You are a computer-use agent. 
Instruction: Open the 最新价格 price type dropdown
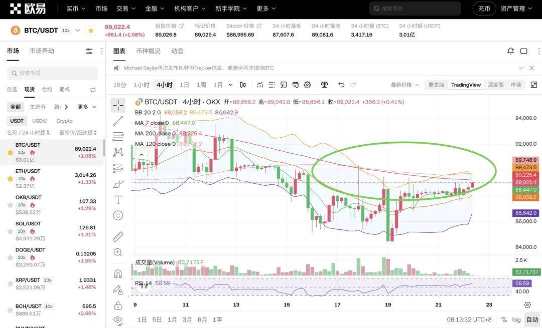404,85
